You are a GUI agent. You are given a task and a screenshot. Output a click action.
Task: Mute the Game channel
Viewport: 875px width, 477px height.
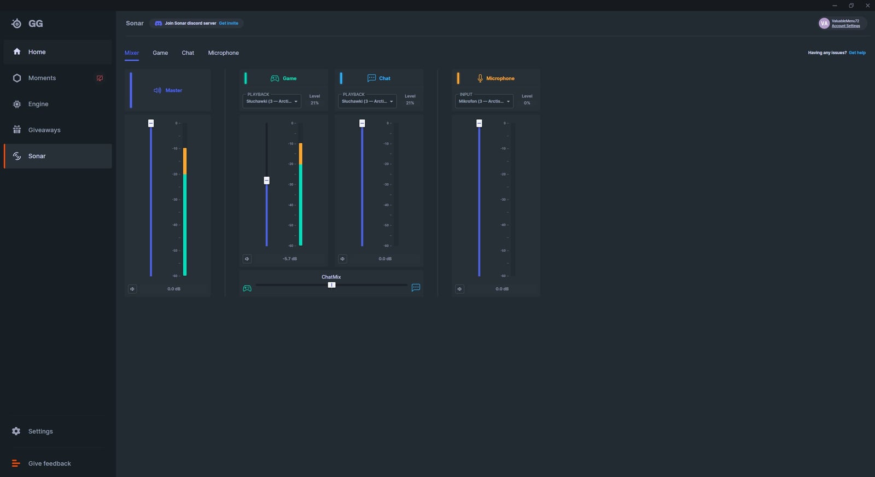[247, 259]
